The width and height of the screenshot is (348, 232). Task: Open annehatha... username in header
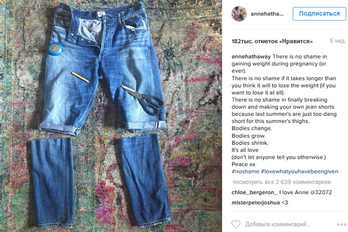coord(267,14)
